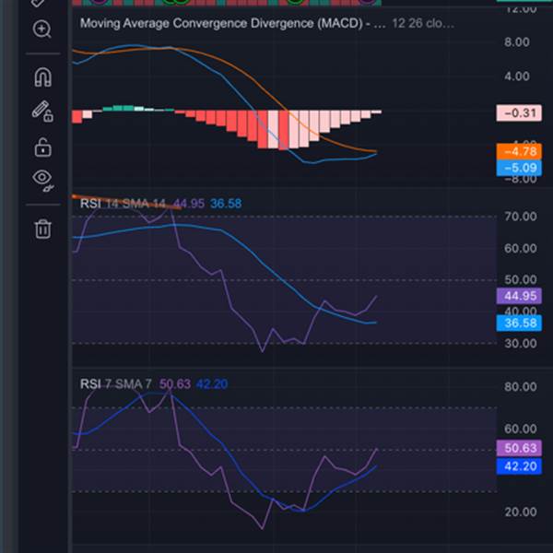This screenshot has width=553, height=553.
Task: Click the 4.00 level on MACD scale
Action: [517, 76]
